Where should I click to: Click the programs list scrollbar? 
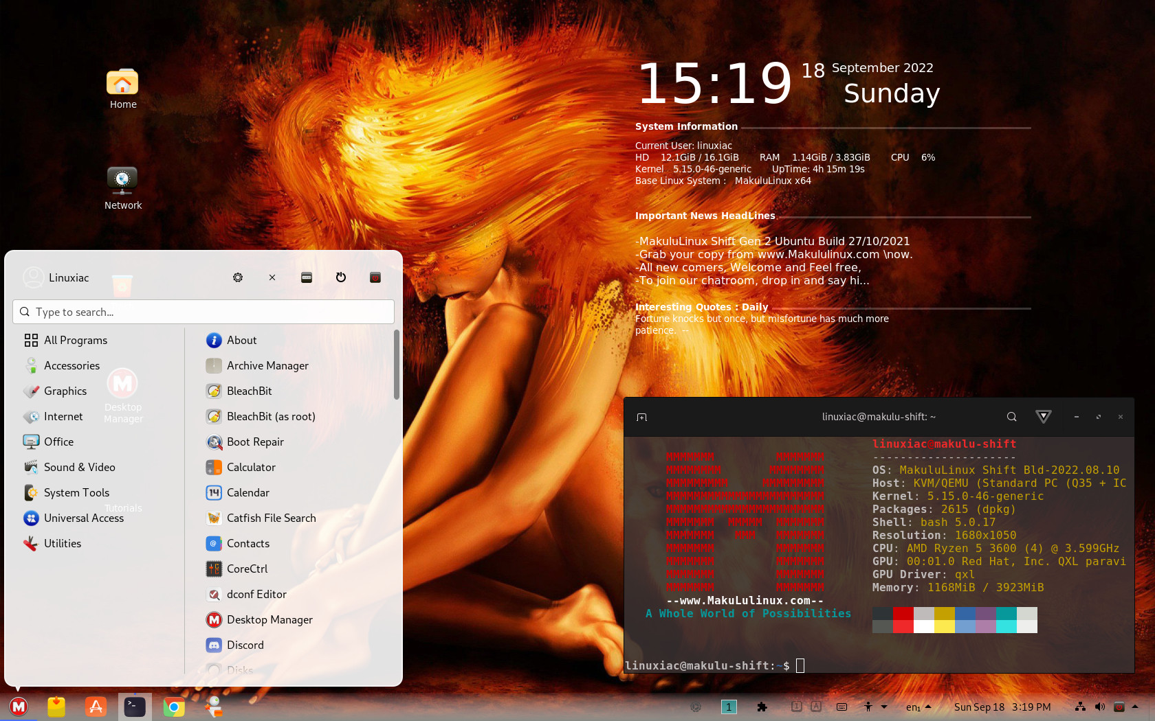(x=397, y=364)
